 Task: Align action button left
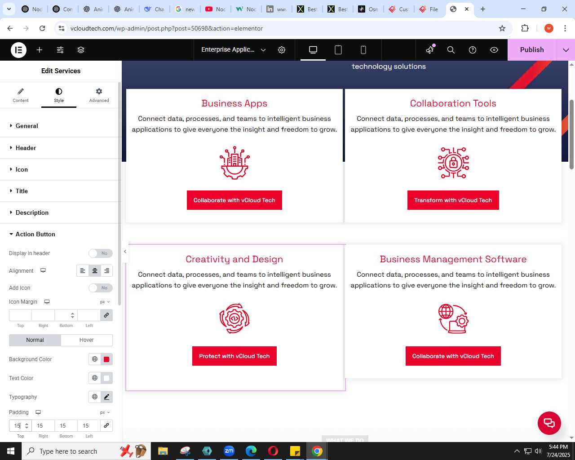click(83, 271)
